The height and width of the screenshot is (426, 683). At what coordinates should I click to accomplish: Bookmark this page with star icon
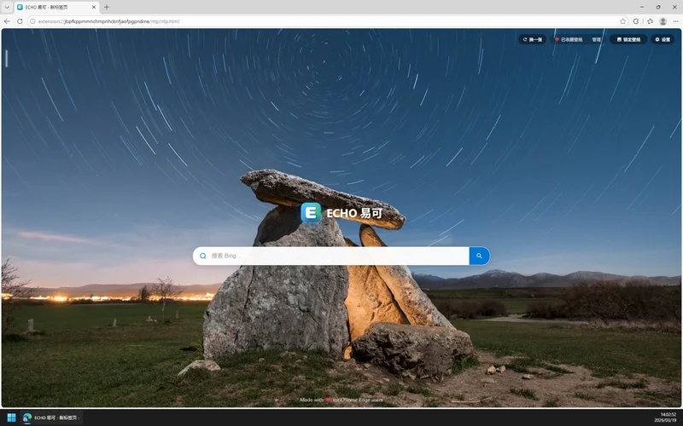623,20
